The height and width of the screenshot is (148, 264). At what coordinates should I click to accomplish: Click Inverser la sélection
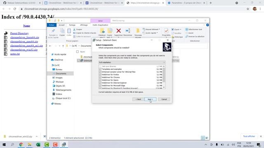click(x=195, y=37)
